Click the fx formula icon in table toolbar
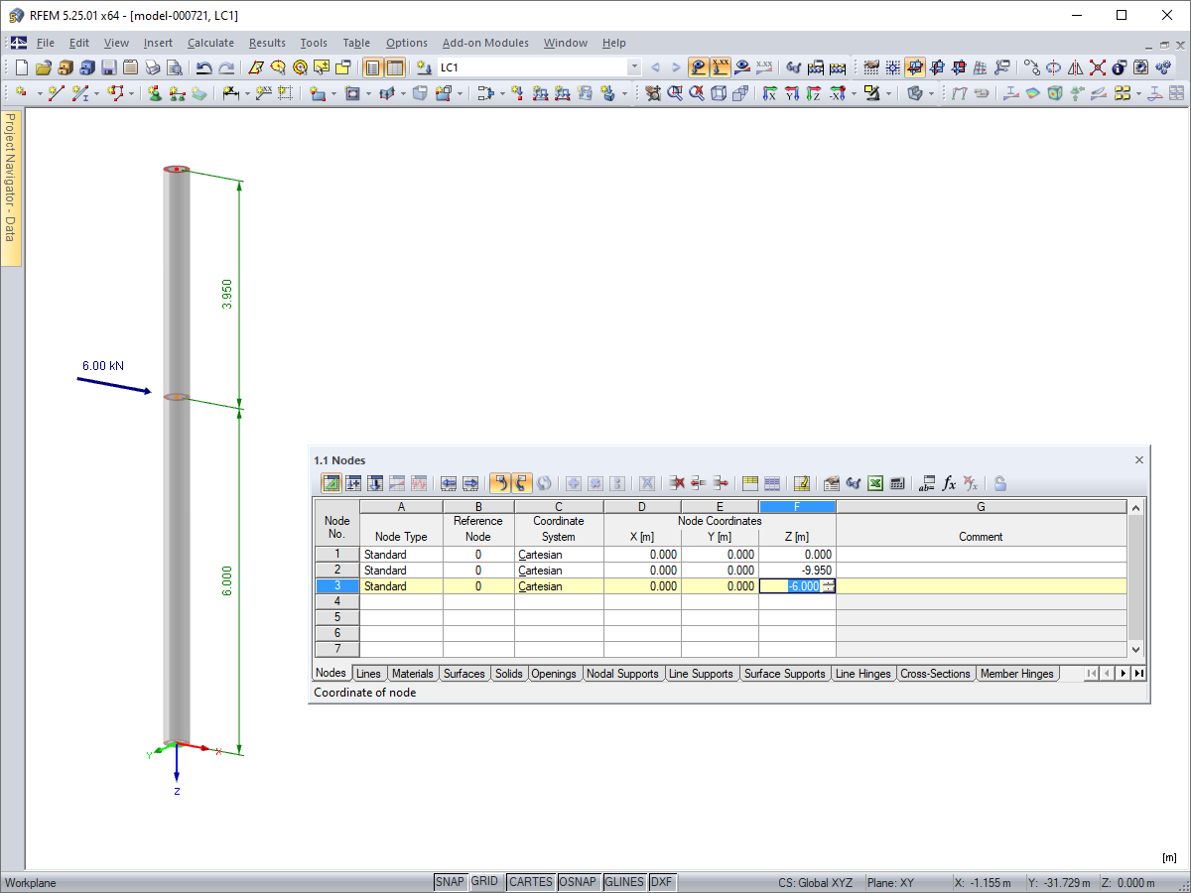Viewport: 1191px width, 893px height. click(x=950, y=483)
